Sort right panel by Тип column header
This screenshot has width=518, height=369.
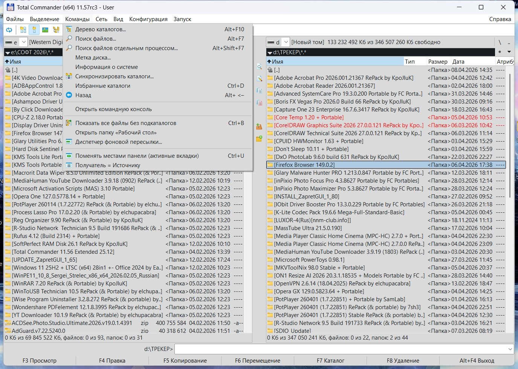point(415,62)
